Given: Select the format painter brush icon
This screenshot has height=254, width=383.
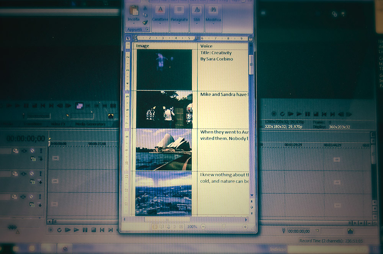Looking at the screenshot, I should tap(145, 22).
